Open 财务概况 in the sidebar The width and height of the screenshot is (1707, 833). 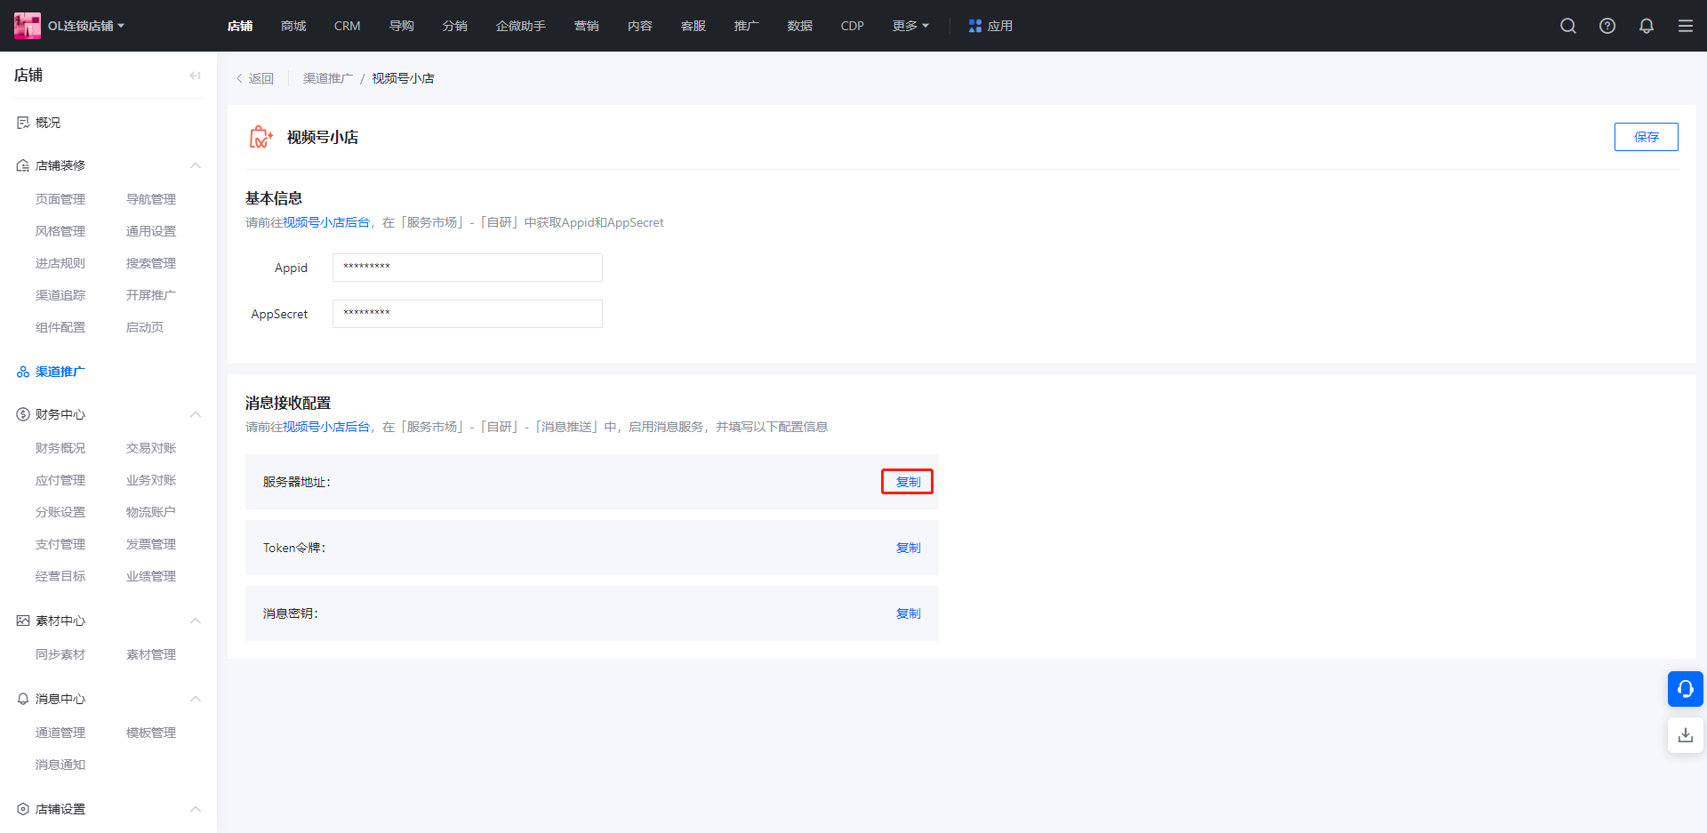pyautogui.click(x=60, y=448)
